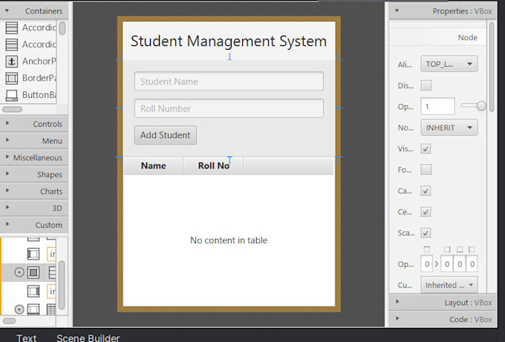Click the first inset field before the chevron
This screenshot has width=505, height=342.
click(427, 264)
